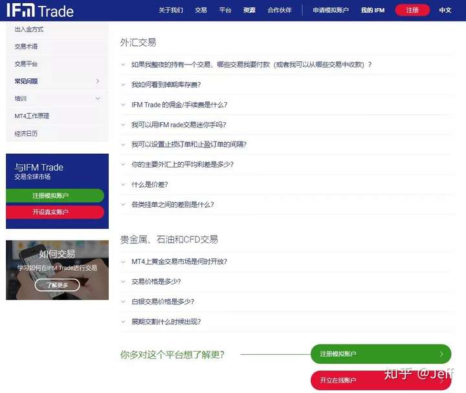Click arrow icon on green 注册模拟账户 button
The image size is (466, 393).
441,354
